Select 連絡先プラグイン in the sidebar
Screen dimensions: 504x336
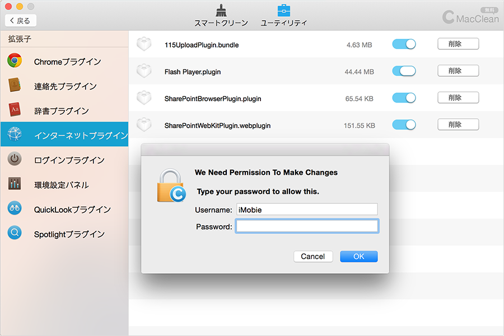click(x=66, y=86)
